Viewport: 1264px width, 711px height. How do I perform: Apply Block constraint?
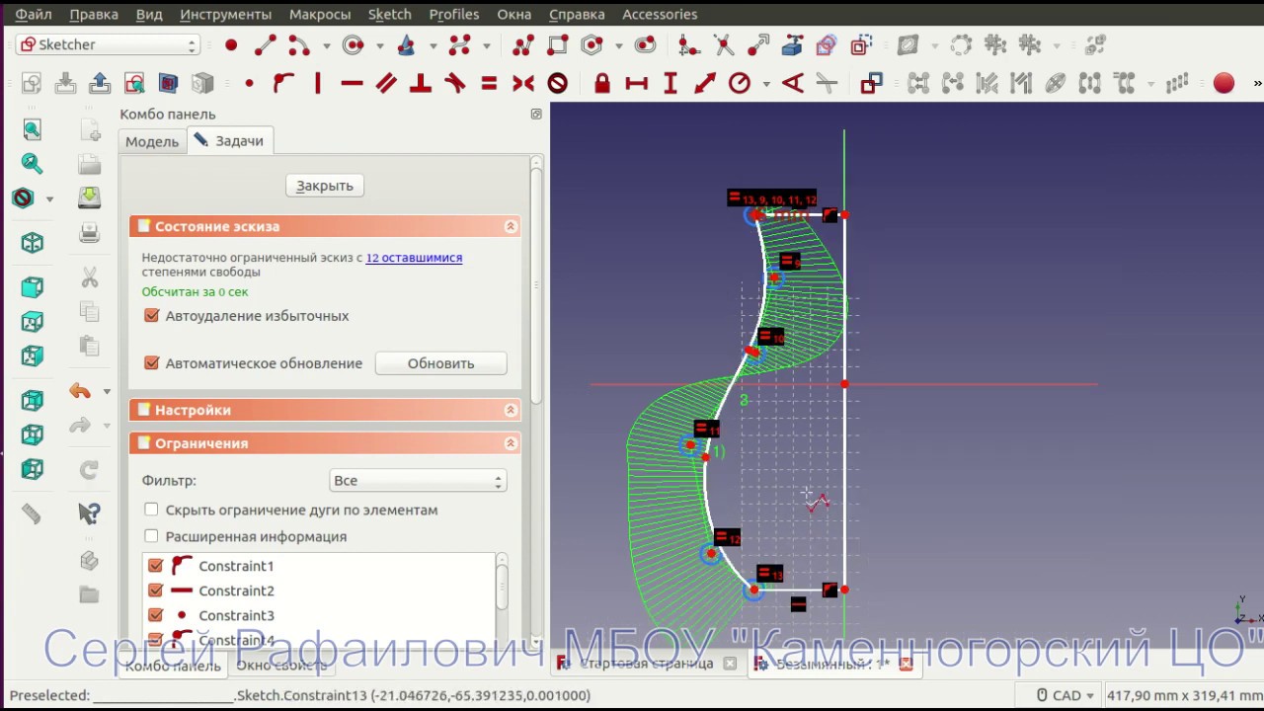click(x=557, y=84)
